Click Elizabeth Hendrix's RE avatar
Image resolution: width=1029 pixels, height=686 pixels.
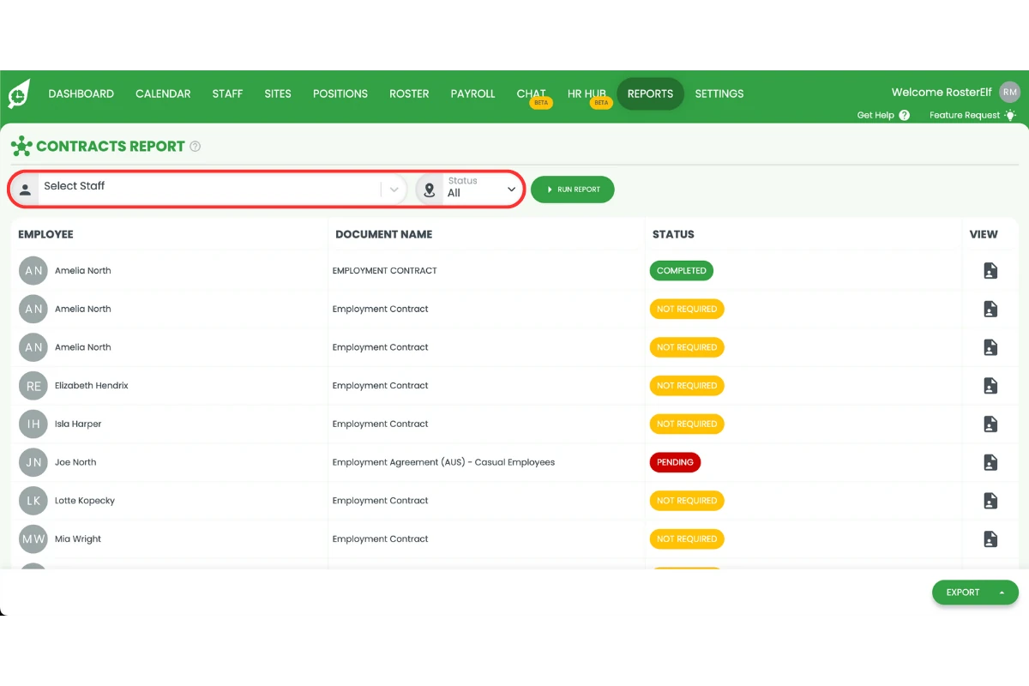[x=33, y=386]
